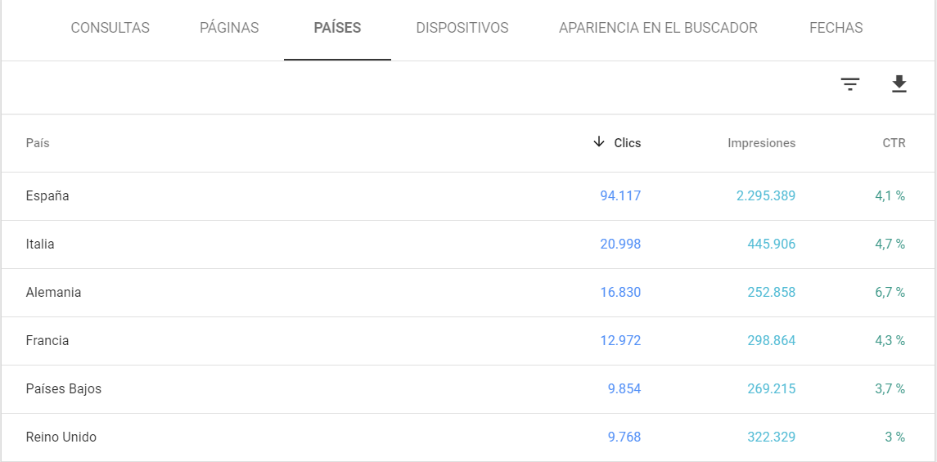Sort table by Clics column header
This screenshot has width=937, height=462.
coord(628,143)
